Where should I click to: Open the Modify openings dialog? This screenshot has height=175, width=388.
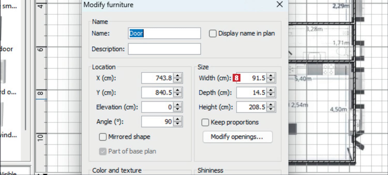click(237, 137)
